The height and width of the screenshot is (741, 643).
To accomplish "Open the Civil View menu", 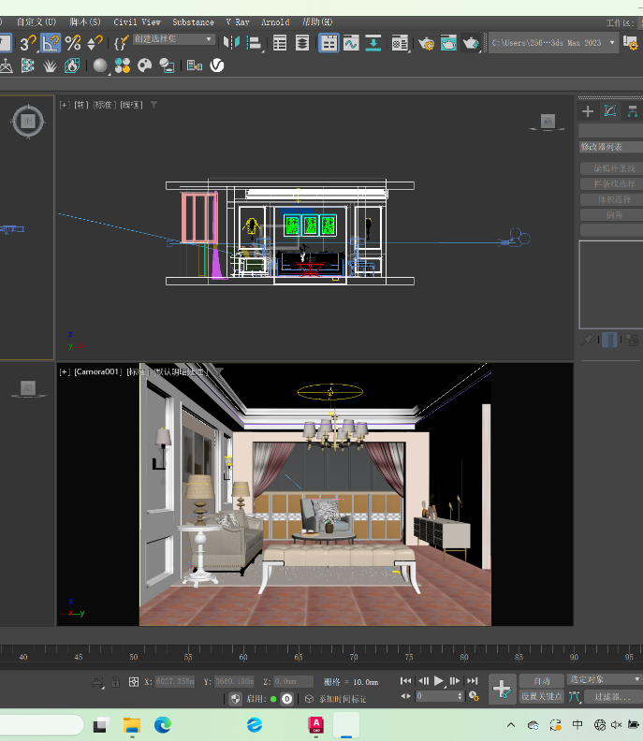I will click(137, 22).
